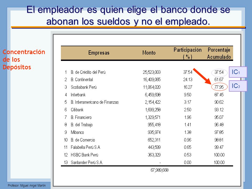This screenshot has width=252, height=189.
Task: Select 'Citibank' row name
Action: point(77,110)
